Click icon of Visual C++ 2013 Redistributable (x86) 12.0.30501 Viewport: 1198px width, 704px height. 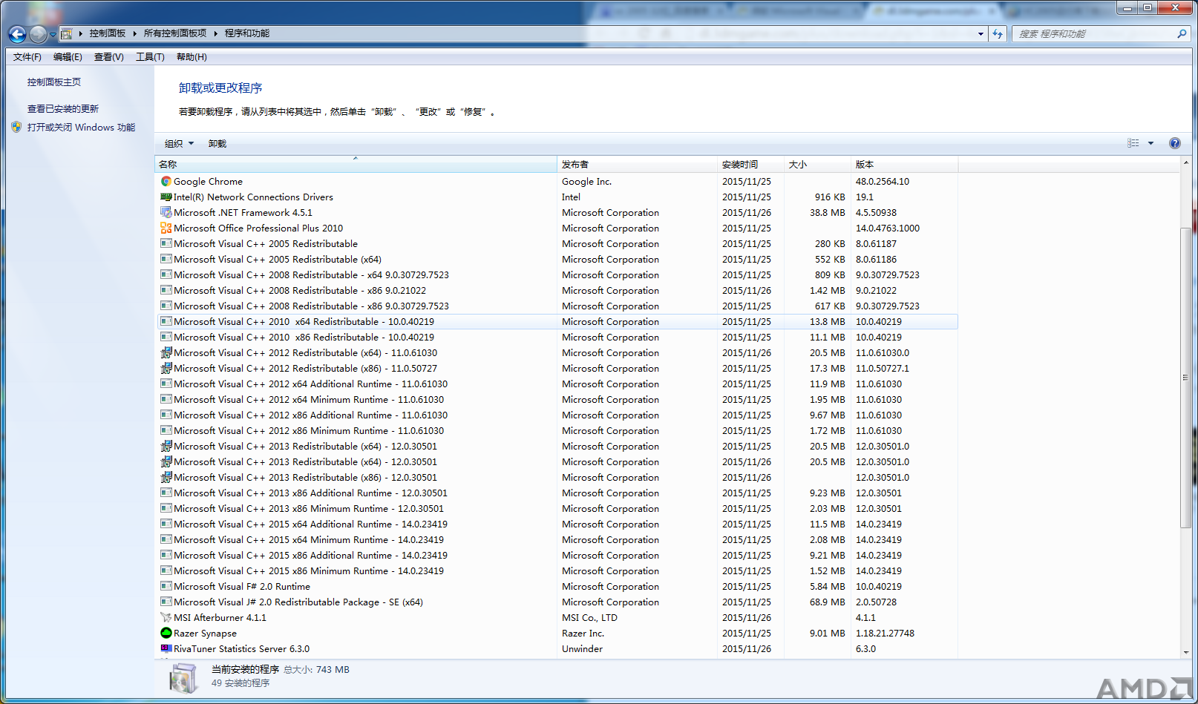166,477
